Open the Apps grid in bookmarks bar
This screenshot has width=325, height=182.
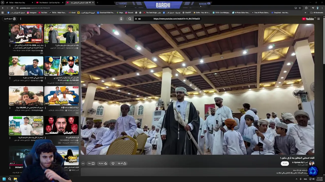tap(3, 12)
